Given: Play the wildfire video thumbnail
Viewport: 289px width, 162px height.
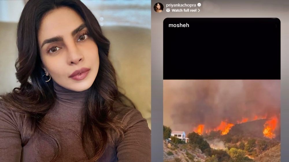Looking at the screenshot, I should coord(222,121).
